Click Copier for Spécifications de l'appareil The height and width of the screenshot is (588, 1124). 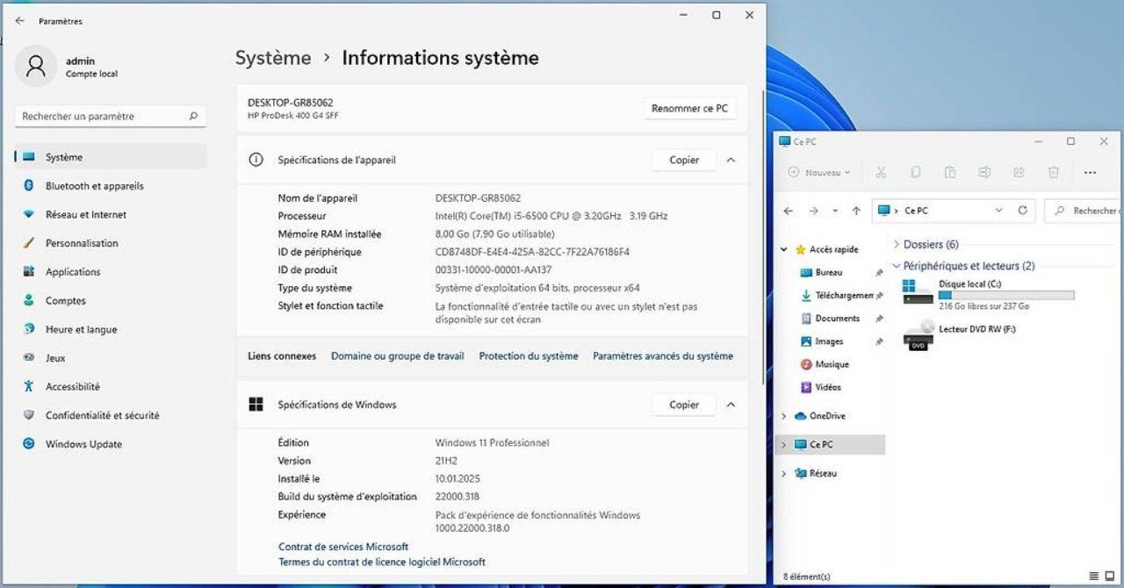[x=684, y=160]
